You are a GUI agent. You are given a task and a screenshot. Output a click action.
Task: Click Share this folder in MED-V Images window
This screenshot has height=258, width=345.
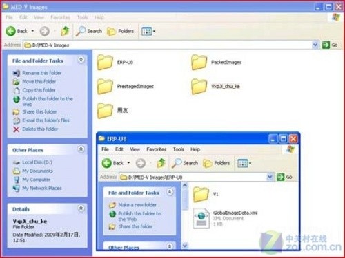pyautogui.click(x=34, y=111)
